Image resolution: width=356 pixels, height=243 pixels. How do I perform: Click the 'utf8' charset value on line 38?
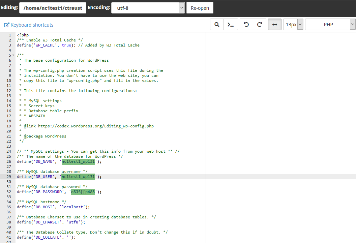tap(73, 222)
